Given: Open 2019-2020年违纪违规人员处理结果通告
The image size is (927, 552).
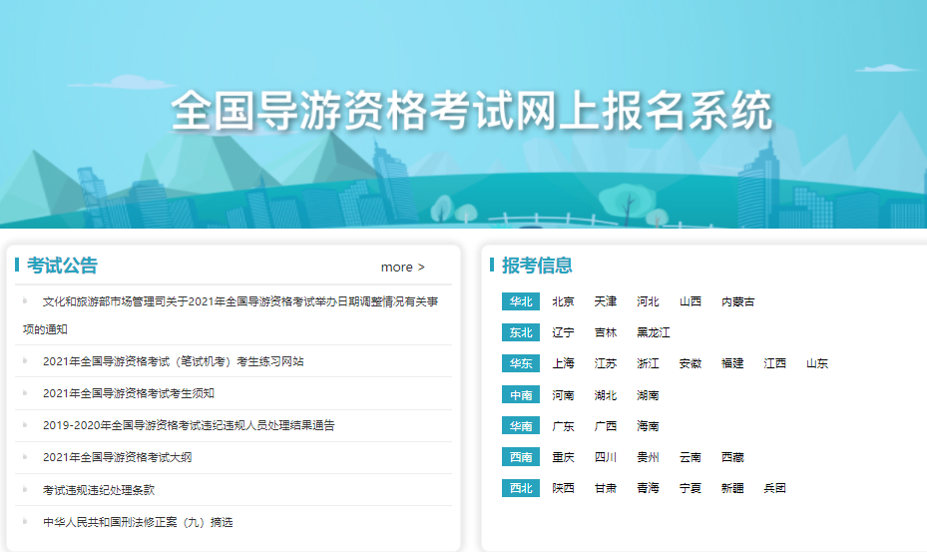Looking at the screenshot, I should (189, 425).
